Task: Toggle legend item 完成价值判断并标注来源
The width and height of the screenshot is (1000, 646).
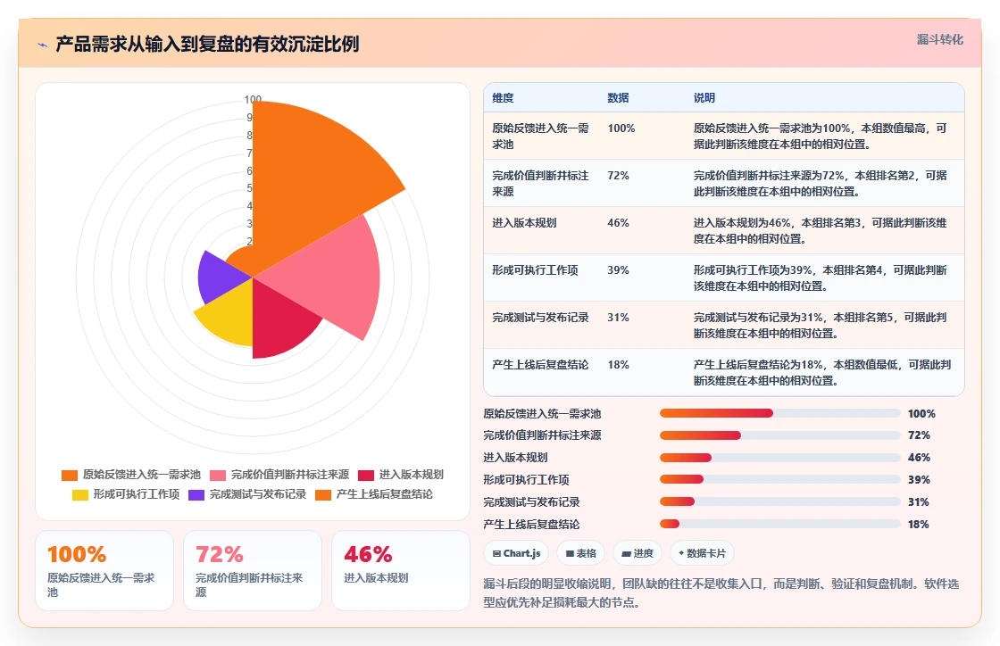Action: [x=279, y=475]
